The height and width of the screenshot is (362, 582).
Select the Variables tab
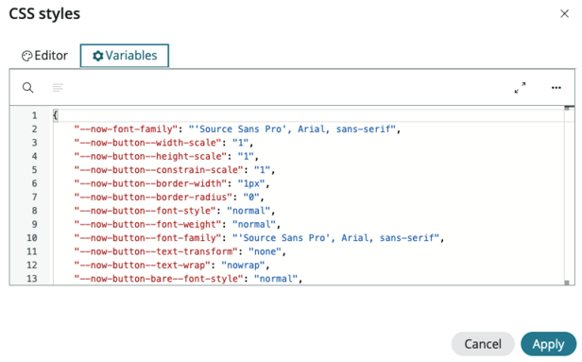(125, 56)
